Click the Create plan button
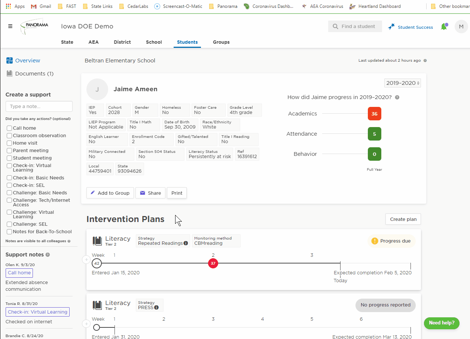 403,219
